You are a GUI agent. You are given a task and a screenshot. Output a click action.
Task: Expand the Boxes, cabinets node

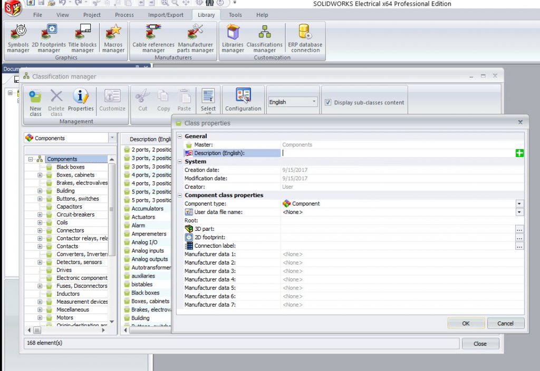click(x=40, y=175)
